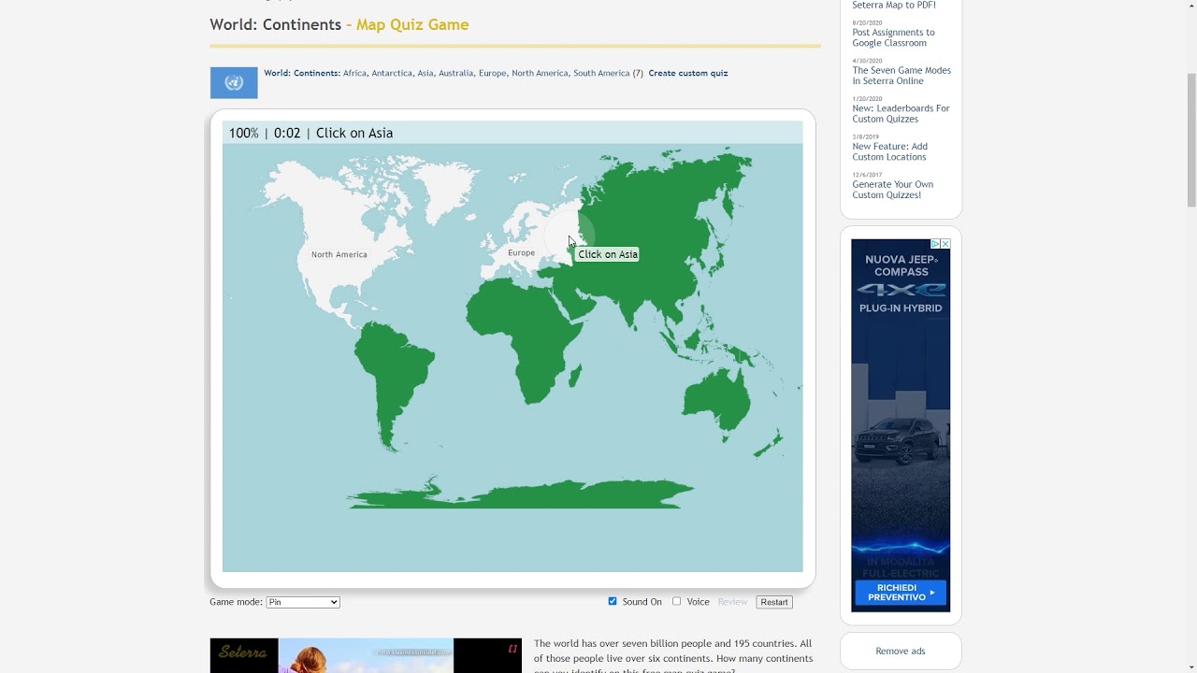The height and width of the screenshot is (673, 1197).
Task: Click the North America label on map
Action: point(339,254)
